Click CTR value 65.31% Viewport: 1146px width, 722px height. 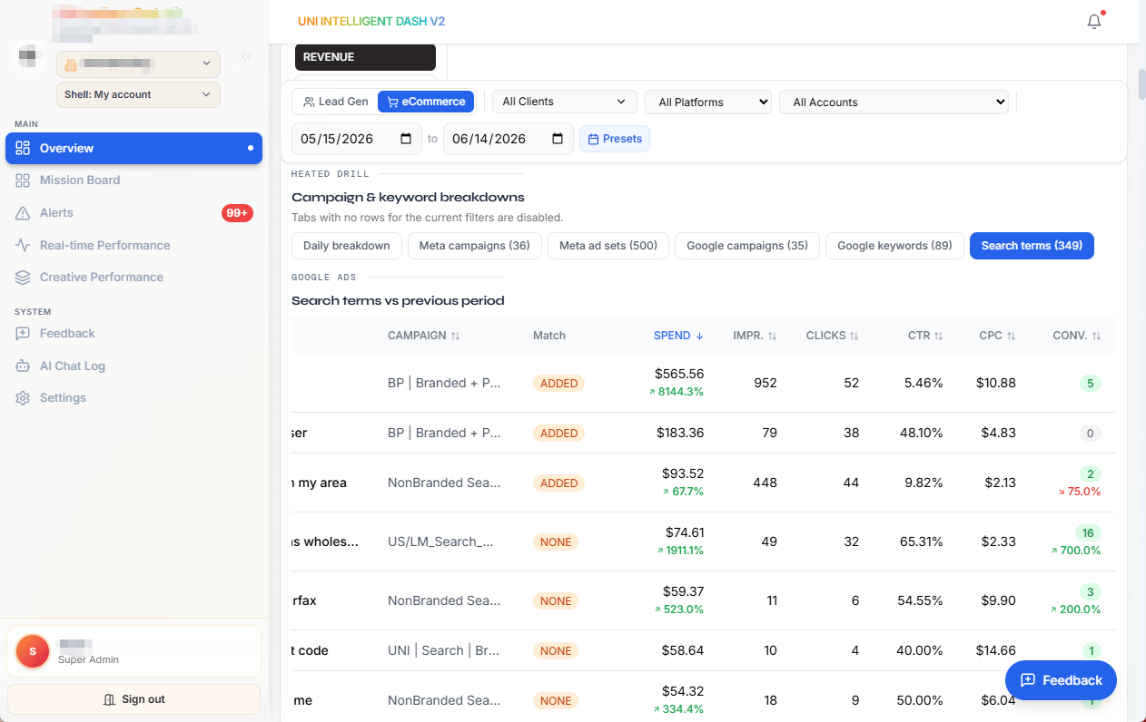924,541
